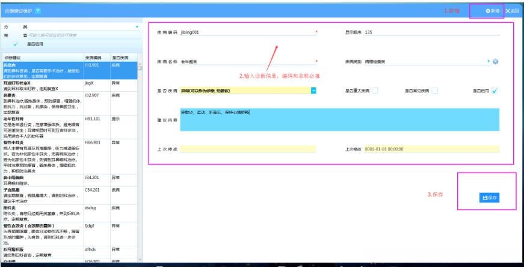Select the list row with code fjdgf
This screenshot has width=524, height=268.
coord(70,234)
